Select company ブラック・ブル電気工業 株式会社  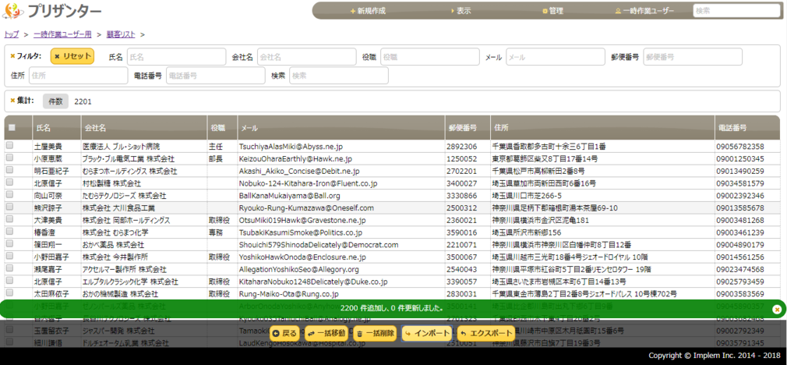(129, 158)
